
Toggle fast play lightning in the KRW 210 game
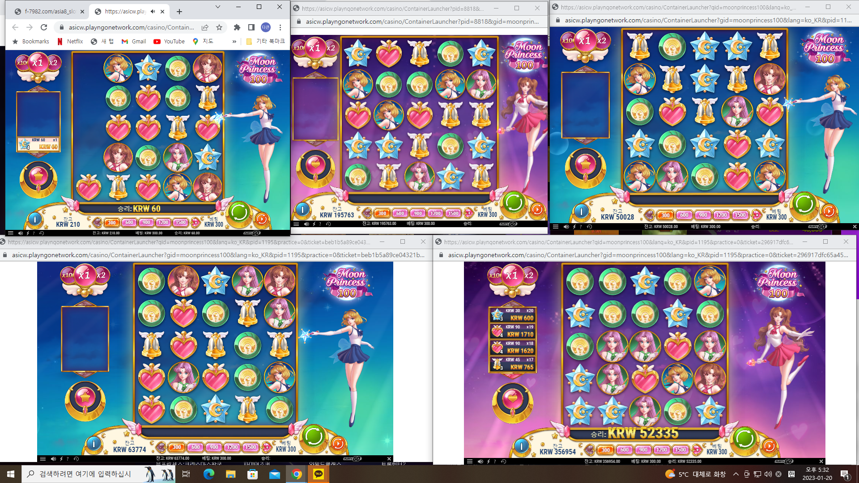[x=28, y=233]
